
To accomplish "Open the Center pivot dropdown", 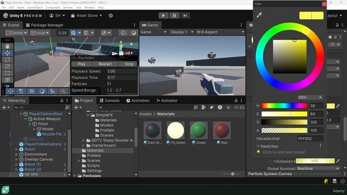I will coord(17,32).
